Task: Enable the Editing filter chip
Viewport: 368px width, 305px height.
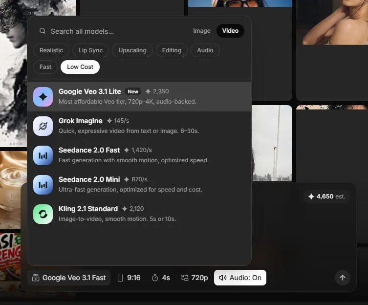Action: (x=172, y=50)
